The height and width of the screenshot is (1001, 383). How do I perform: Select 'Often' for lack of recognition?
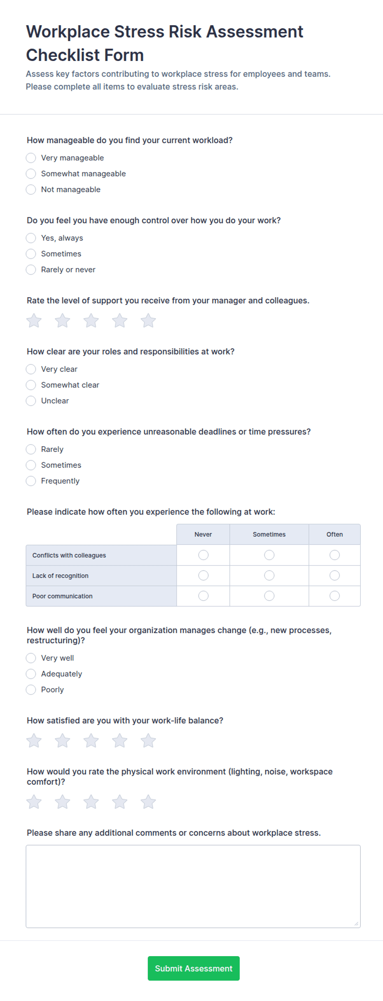(334, 575)
